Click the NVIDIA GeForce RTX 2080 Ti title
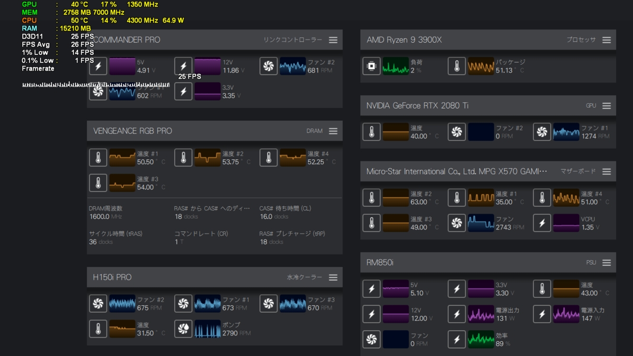This screenshot has width=633, height=356. click(x=417, y=106)
